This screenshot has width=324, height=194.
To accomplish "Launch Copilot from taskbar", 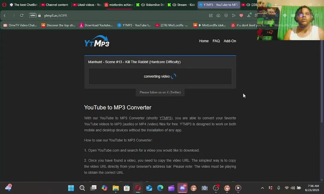I will pyautogui.click(x=104, y=188).
